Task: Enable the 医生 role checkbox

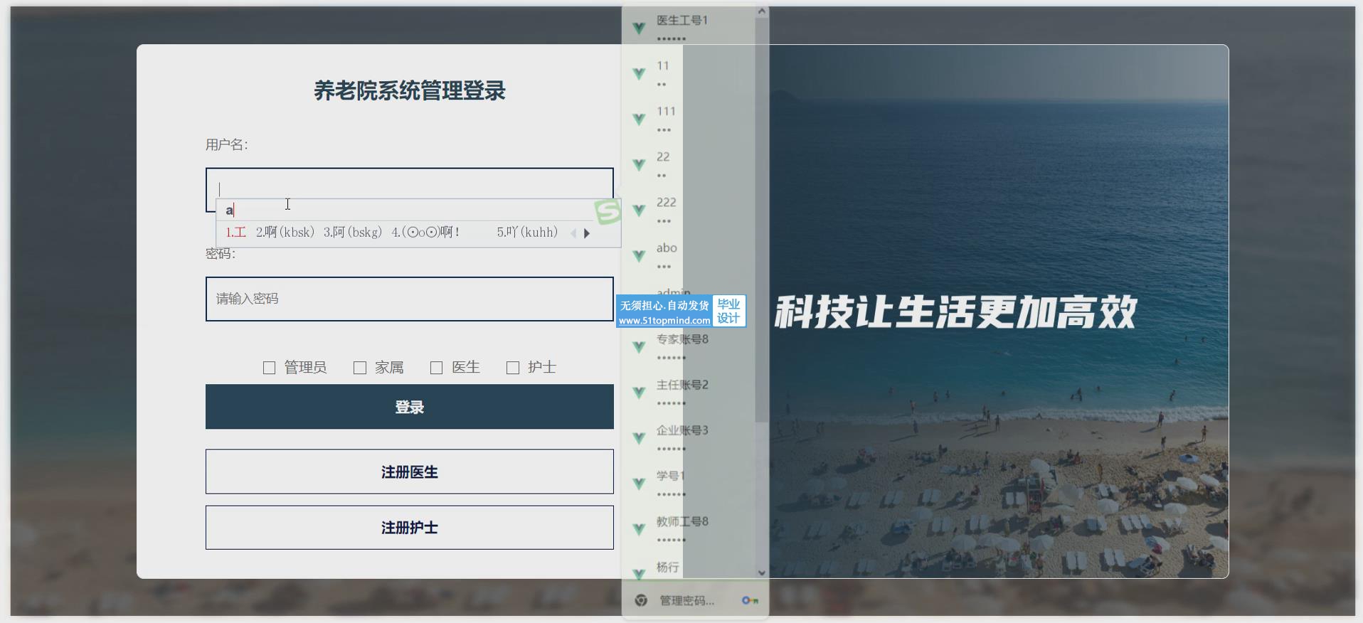Action: tap(437, 368)
